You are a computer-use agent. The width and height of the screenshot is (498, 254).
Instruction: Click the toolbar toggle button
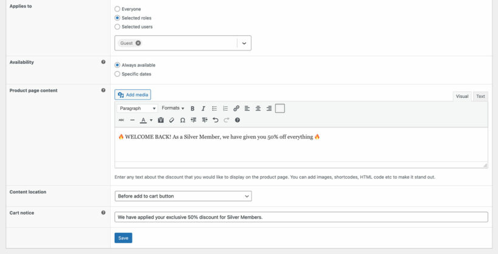[x=280, y=108]
